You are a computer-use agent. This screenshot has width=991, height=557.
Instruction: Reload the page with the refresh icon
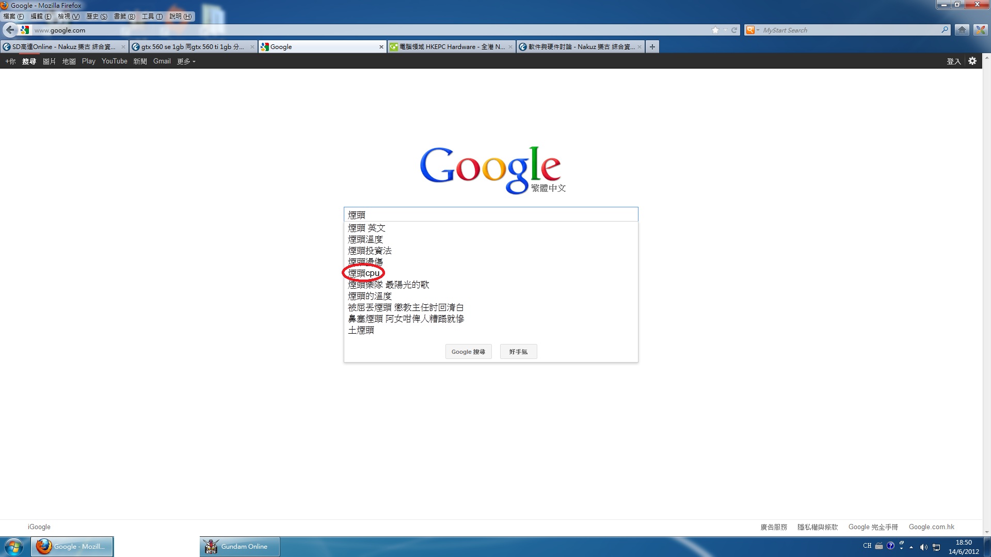pos(734,30)
